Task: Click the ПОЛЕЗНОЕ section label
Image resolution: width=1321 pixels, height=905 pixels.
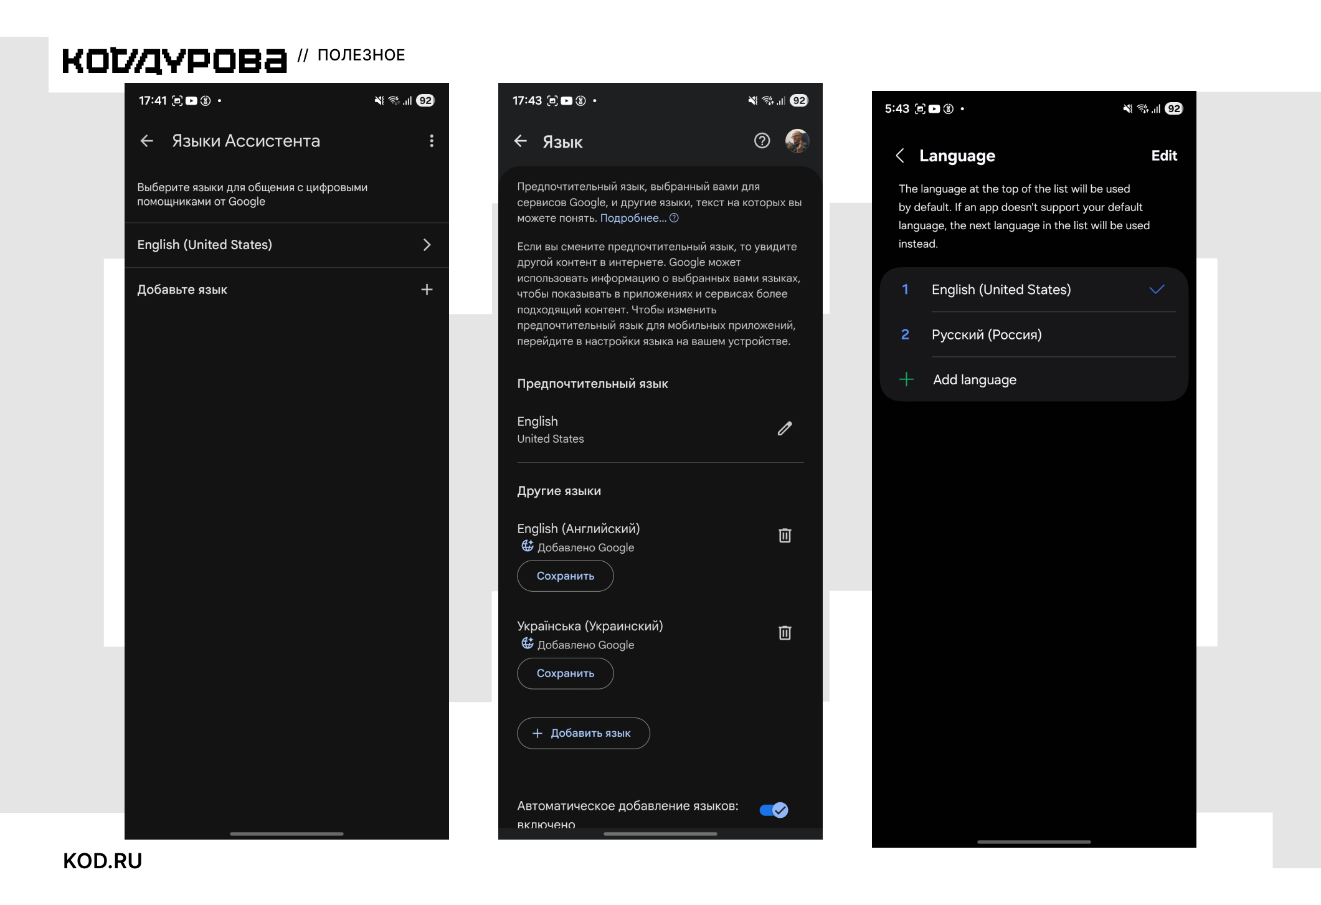Action: 361,55
